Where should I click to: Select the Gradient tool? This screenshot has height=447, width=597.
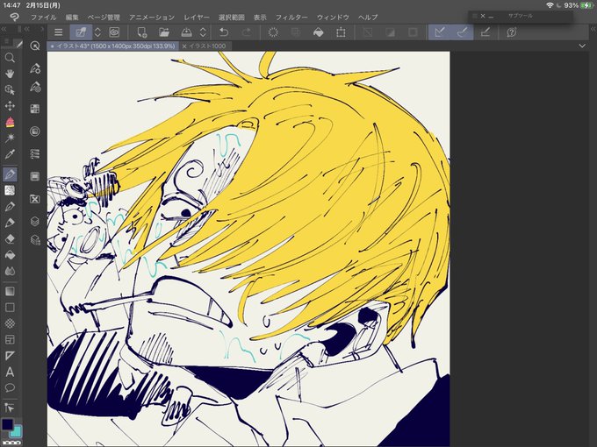(10, 291)
